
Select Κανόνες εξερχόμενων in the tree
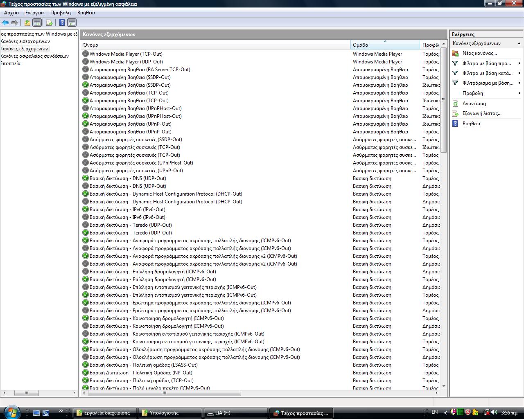pyautogui.click(x=24, y=49)
